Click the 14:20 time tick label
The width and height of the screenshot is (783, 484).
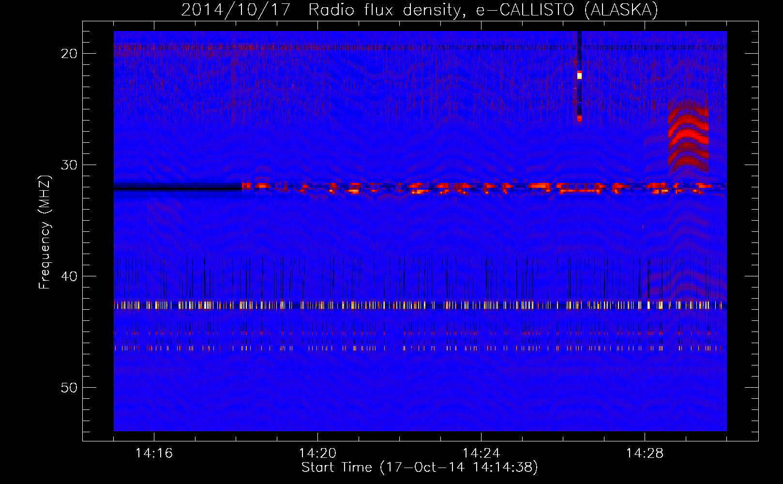pos(317,454)
